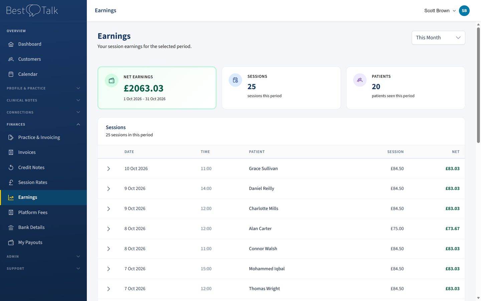Screen dimensions: 481x301
Task: Select the Earnings sidebar item
Action: tap(43, 197)
